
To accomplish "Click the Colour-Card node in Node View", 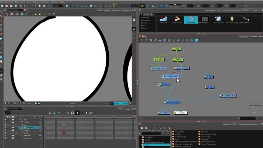I will tap(228, 96).
